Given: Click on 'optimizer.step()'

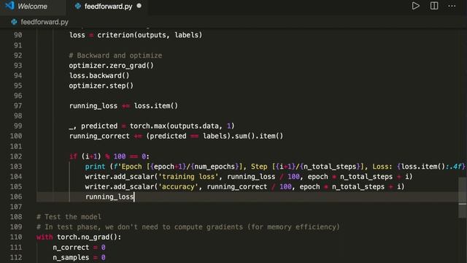Looking at the screenshot, I should (101, 85).
